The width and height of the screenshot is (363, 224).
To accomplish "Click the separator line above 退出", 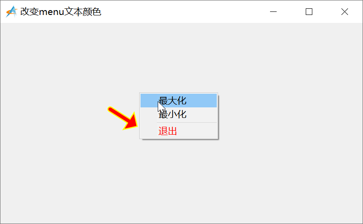I will (x=187, y=122).
